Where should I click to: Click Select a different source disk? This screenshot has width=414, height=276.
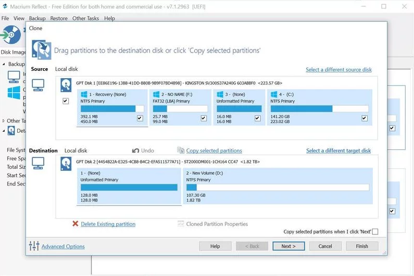[339, 69]
